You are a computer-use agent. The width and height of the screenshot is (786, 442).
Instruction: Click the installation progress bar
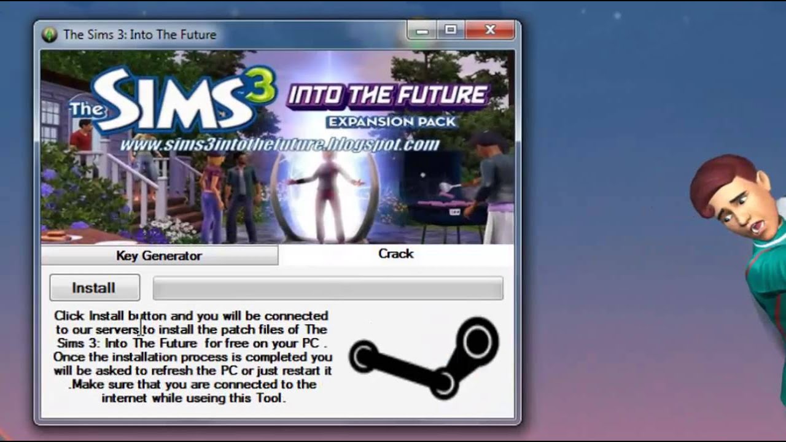[328, 288]
